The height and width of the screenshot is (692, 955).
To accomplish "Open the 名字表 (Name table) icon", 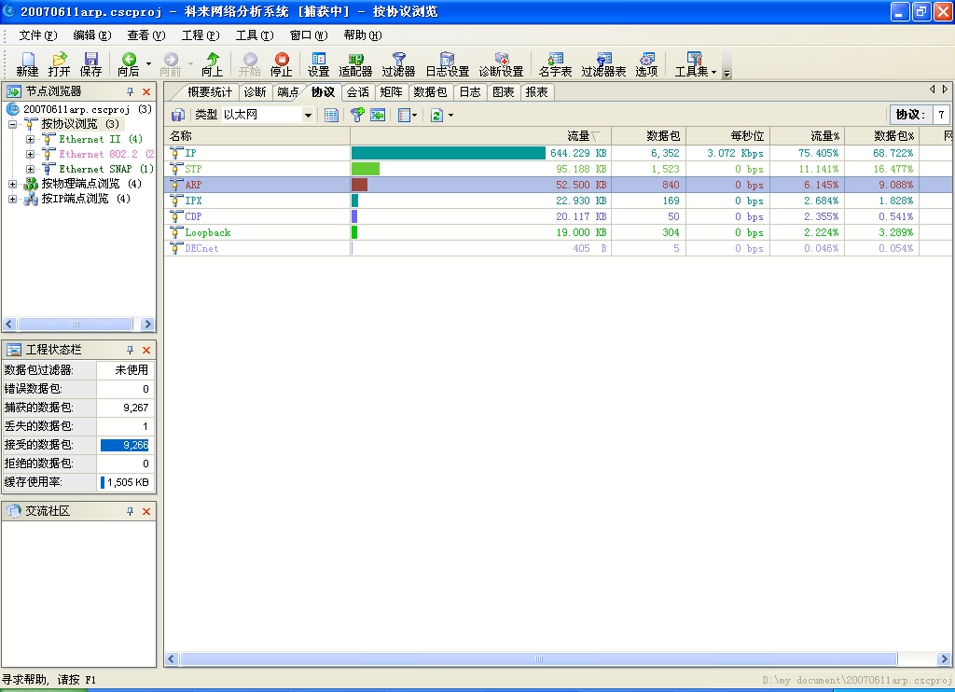I will [556, 63].
